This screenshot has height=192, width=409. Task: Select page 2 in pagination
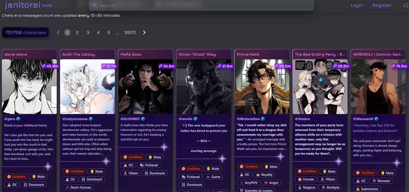coord(77,33)
